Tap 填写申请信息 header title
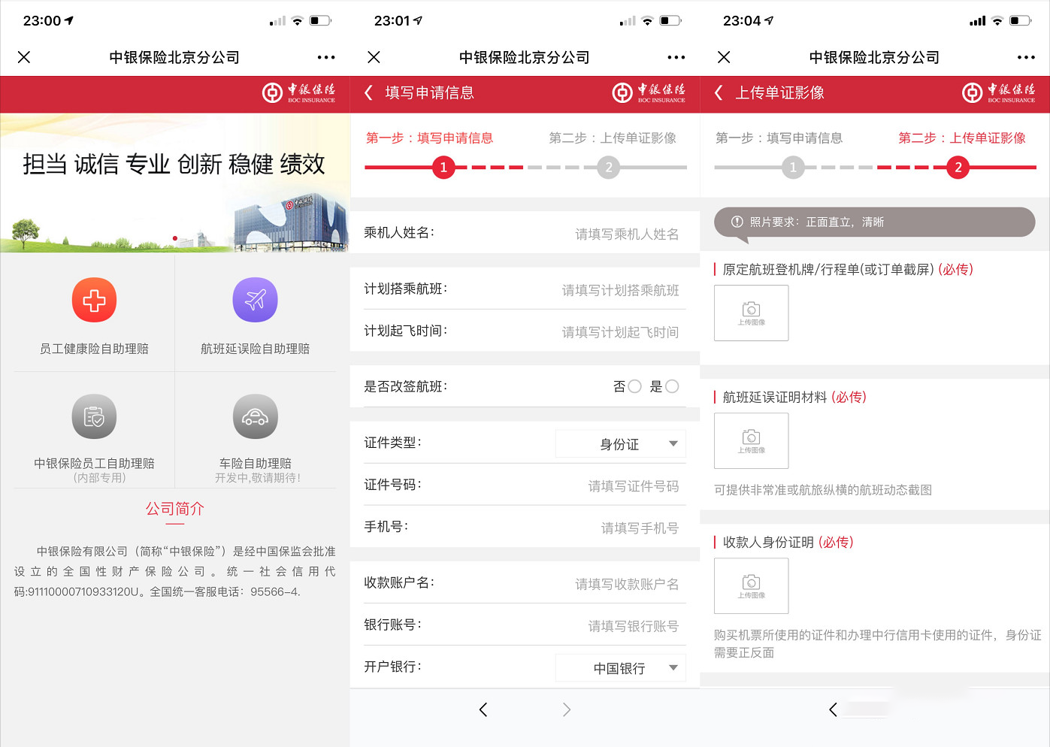This screenshot has width=1050, height=747. tap(429, 92)
